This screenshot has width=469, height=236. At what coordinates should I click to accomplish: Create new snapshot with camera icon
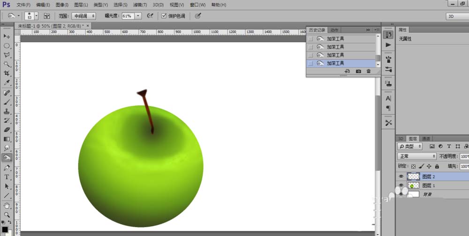(x=358, y=71)
